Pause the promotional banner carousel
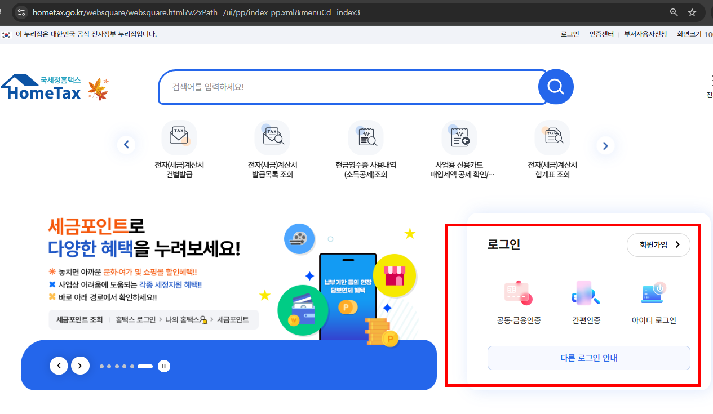 (x=163, y=366)
